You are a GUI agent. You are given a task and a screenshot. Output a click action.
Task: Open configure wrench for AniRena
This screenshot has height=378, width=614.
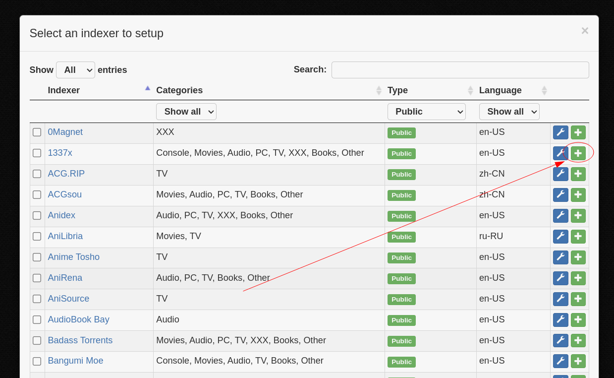pyautogui.click(x=560, y=278)
